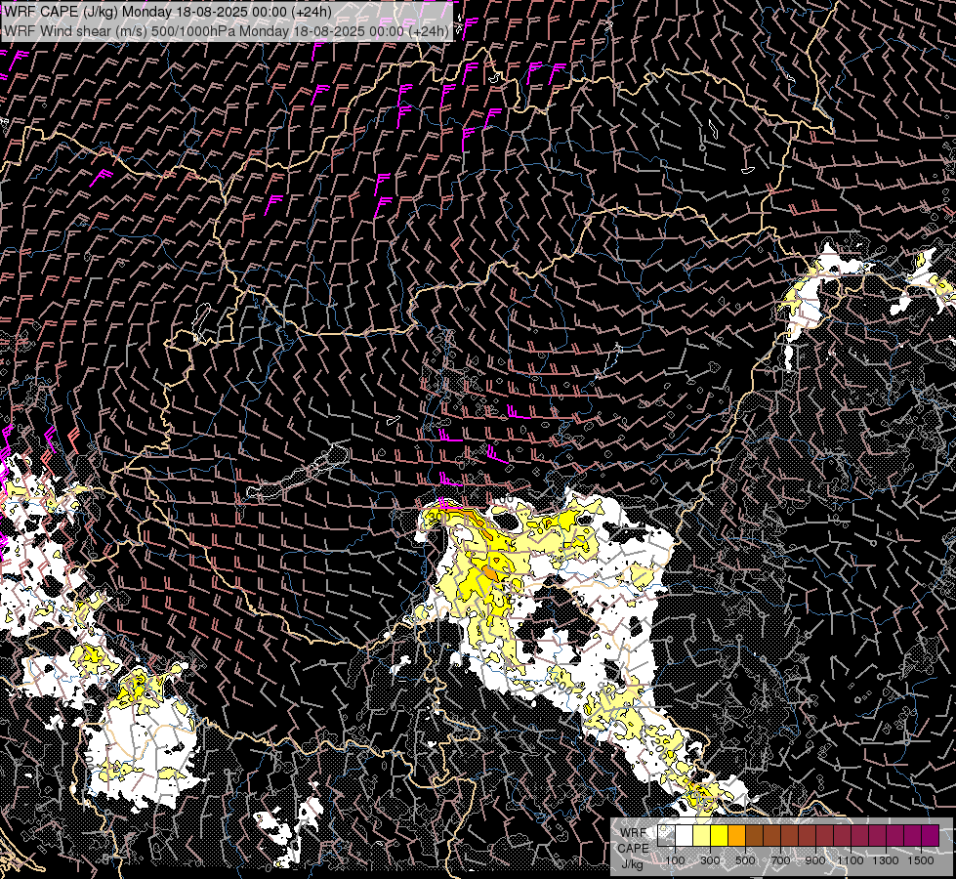Click the WRF word in the legend

pos(634,833)
